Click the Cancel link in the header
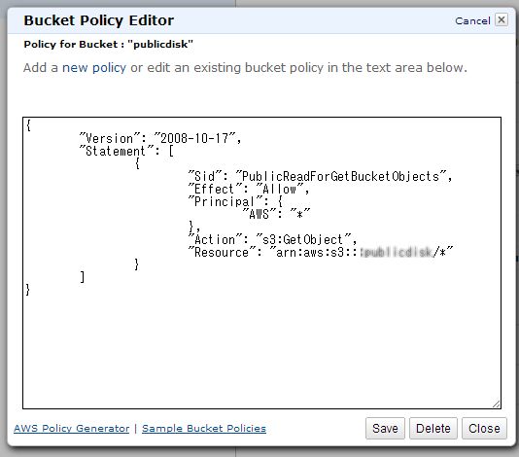This screenshot has height=457, width=519. [x=472, y=20]
